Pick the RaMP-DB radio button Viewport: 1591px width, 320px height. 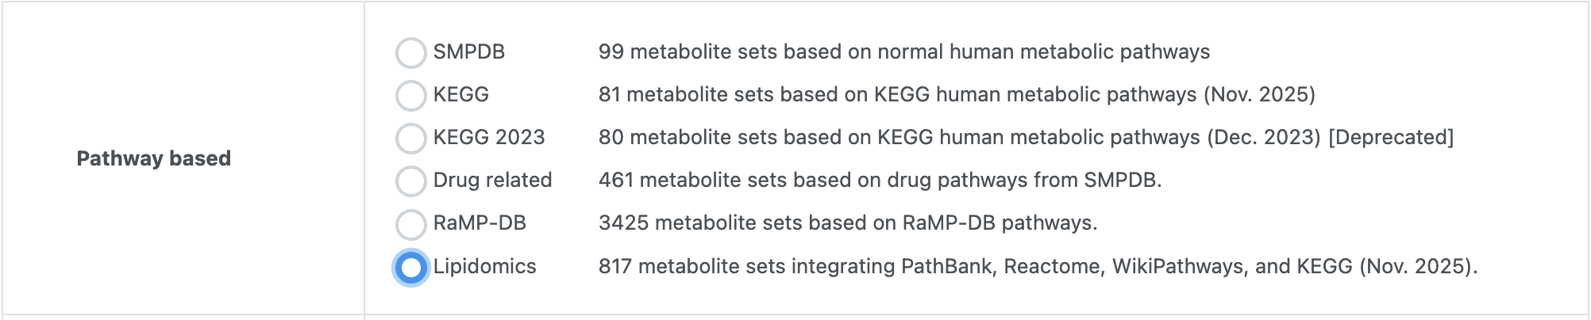pyautogui.click(x=410, y=224)
